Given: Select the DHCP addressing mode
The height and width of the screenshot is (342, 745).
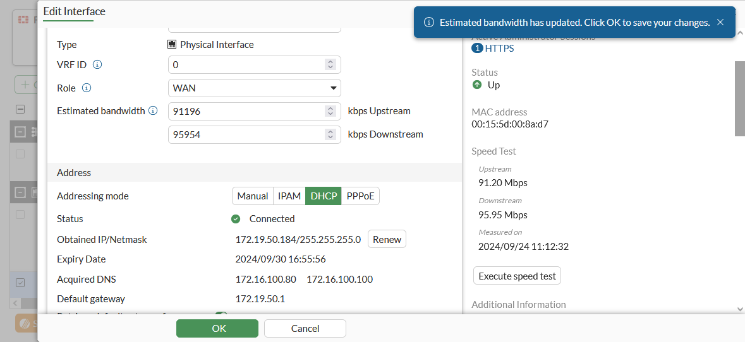Looking at the screenshot, I should (x=324, y=196).
